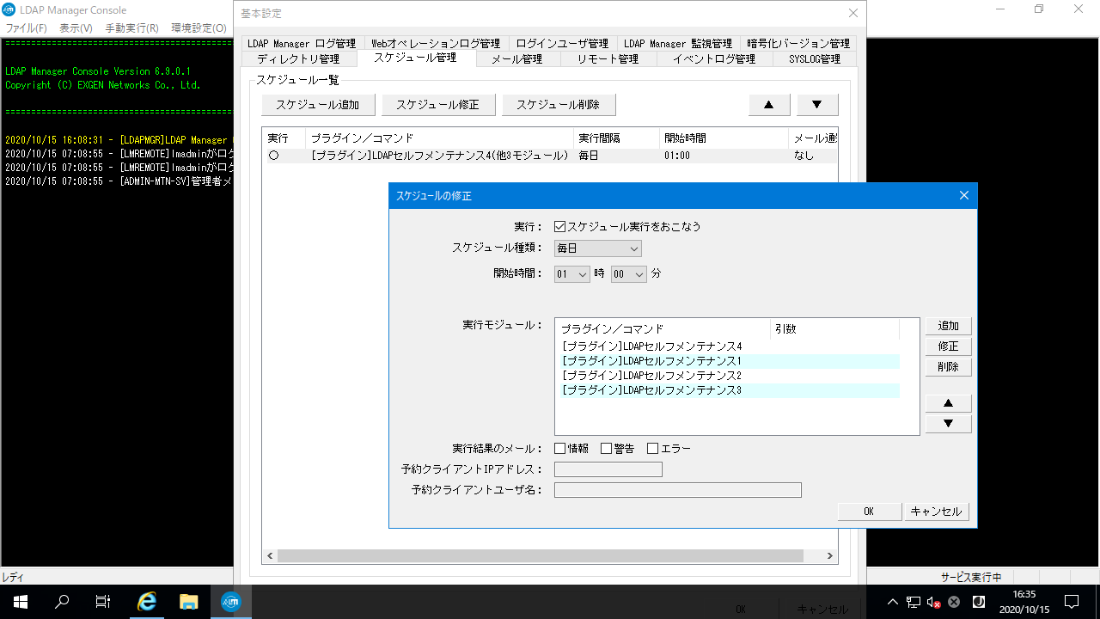
Task: Click 修正 module button
Action: 948,346
